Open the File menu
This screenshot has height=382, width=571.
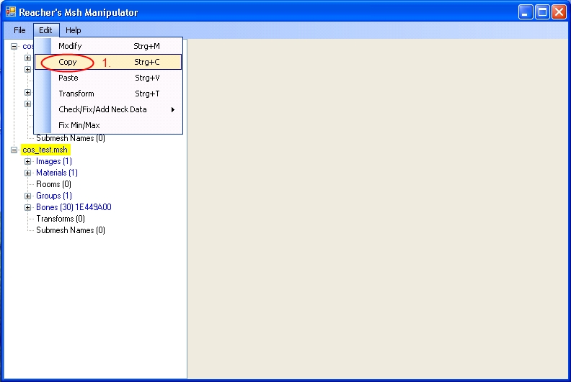19,30
